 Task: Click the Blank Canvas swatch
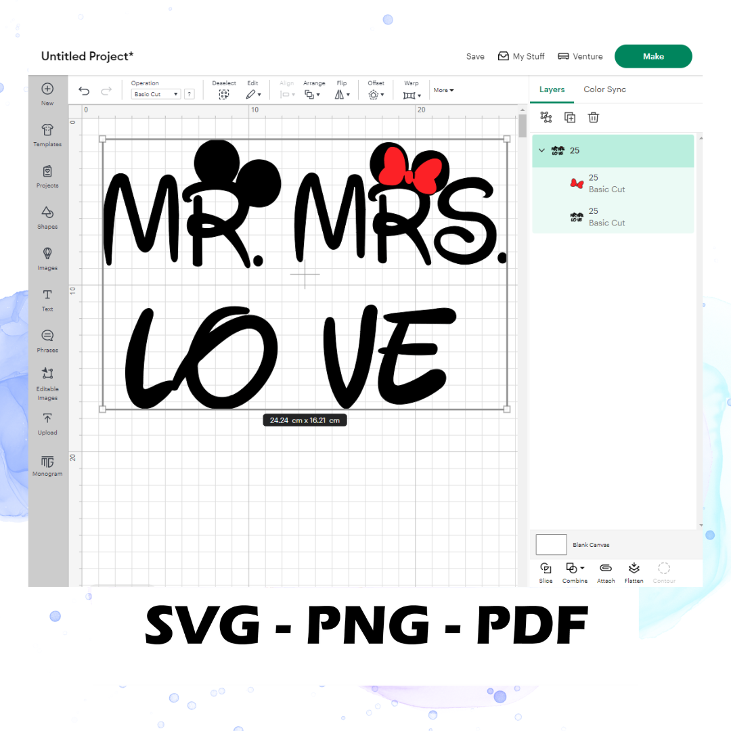(551, 544)
